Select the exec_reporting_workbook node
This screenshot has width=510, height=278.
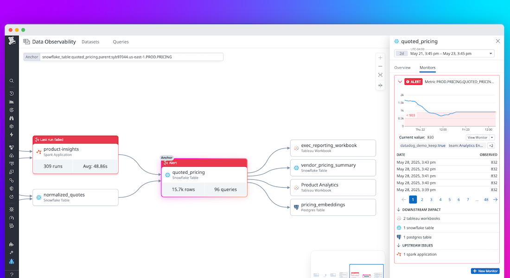[x=333, y=148]
